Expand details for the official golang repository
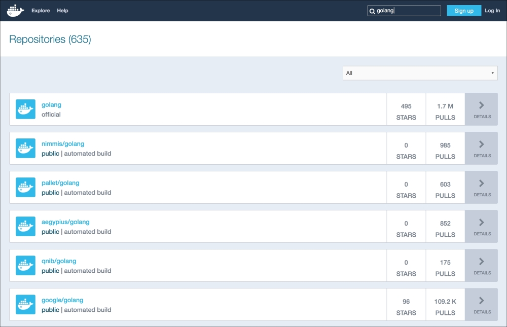Image resolution: width=507 pixels, height=327 pixels. (482, 110)
